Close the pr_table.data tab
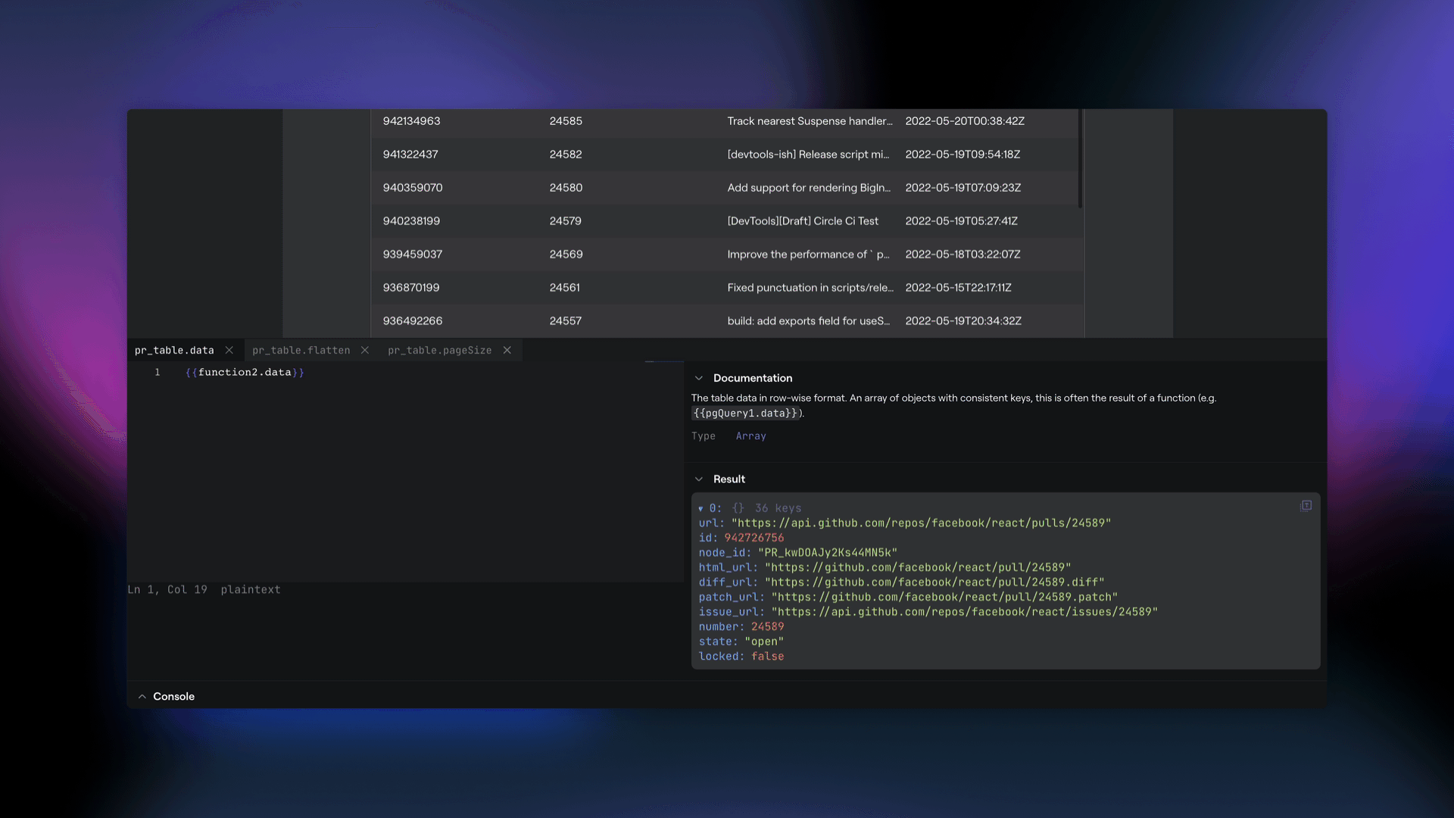1454x818 pixels. coord(229,350)
